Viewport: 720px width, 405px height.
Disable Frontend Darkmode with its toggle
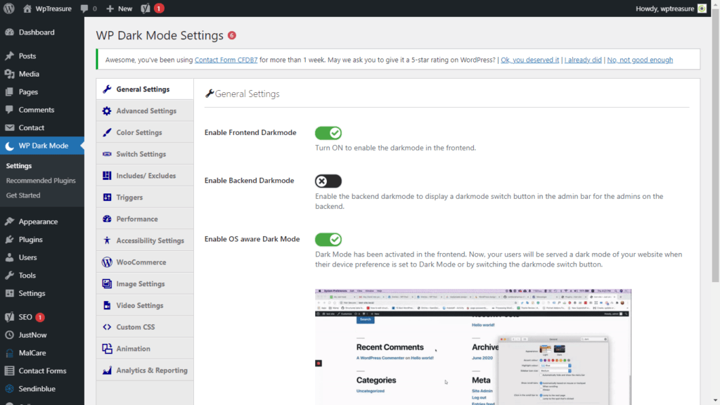328,132
